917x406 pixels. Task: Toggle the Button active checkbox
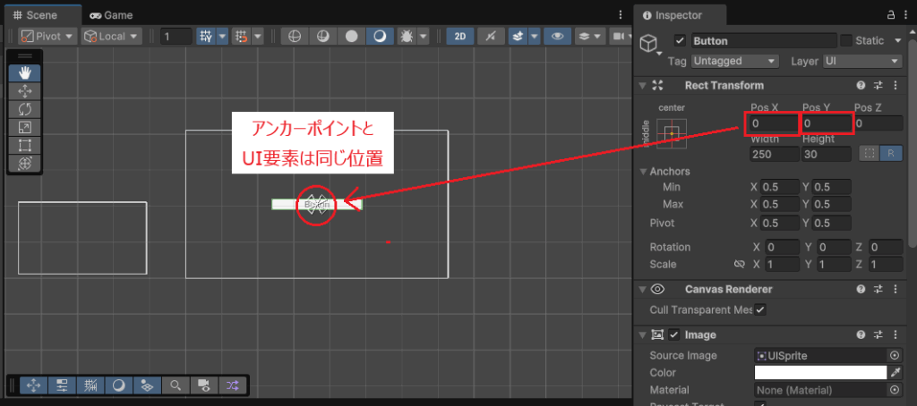point(680,41)
